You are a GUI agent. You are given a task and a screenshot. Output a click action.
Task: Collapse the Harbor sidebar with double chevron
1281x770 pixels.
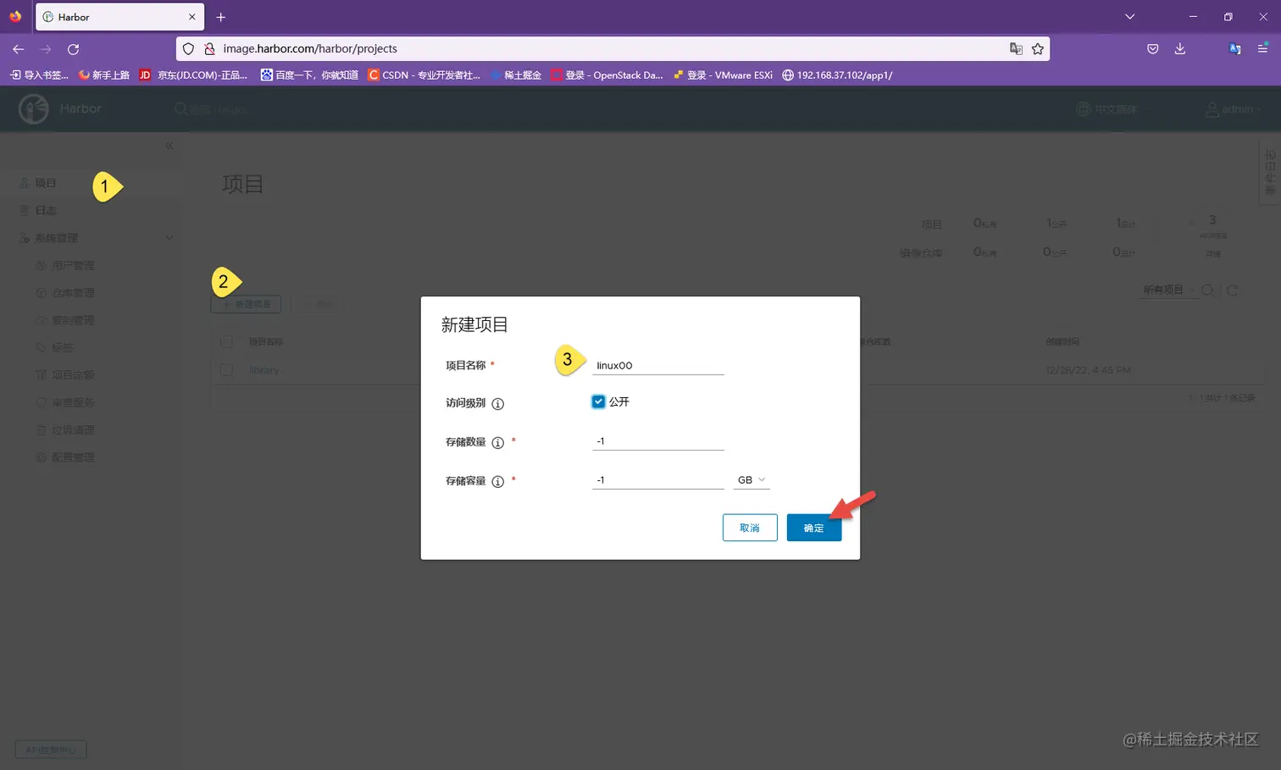pyautogui.click(x=169, y=146)
